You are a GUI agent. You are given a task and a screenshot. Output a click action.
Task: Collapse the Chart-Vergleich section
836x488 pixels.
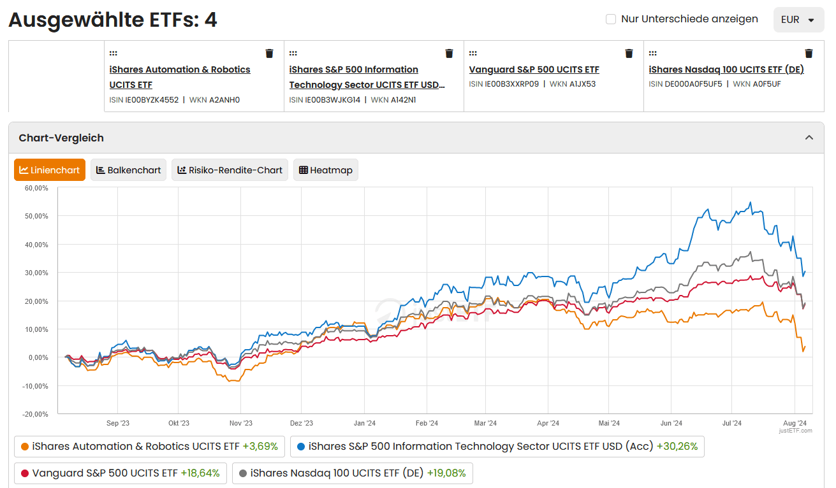pyautogui.click(x=809, y=138)
